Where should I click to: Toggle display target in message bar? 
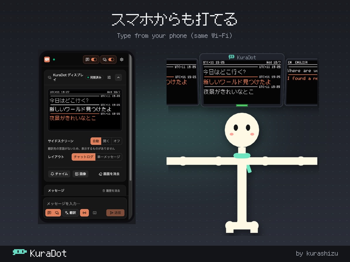pos(57,213)
